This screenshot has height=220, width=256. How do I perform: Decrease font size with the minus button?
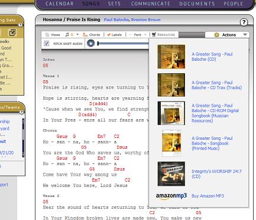click(x=130, y=35)
